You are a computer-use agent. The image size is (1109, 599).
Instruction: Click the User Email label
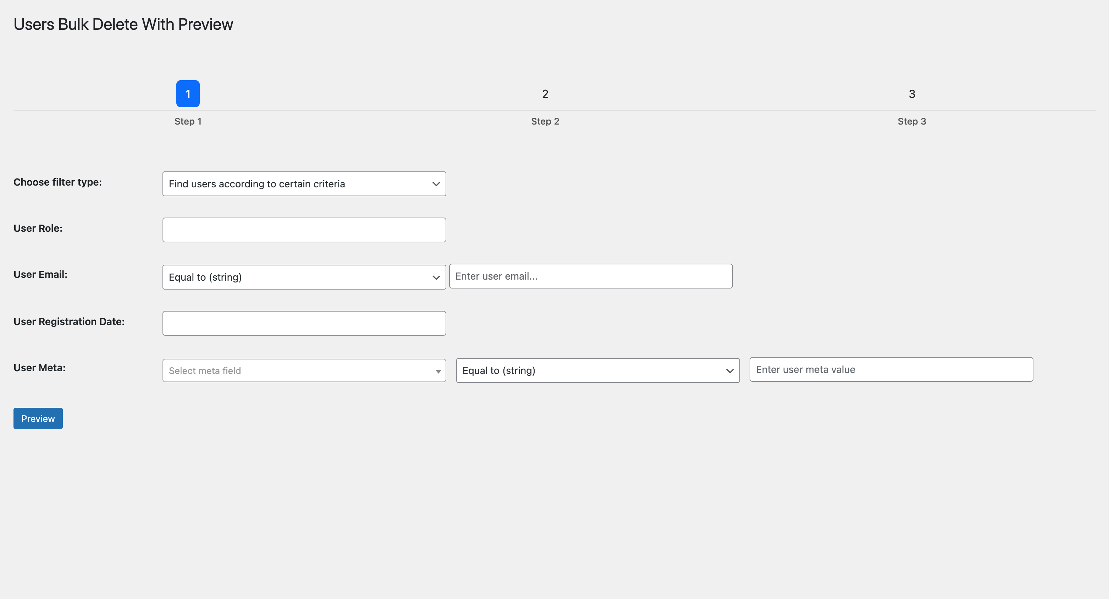[x=40, y=274]
